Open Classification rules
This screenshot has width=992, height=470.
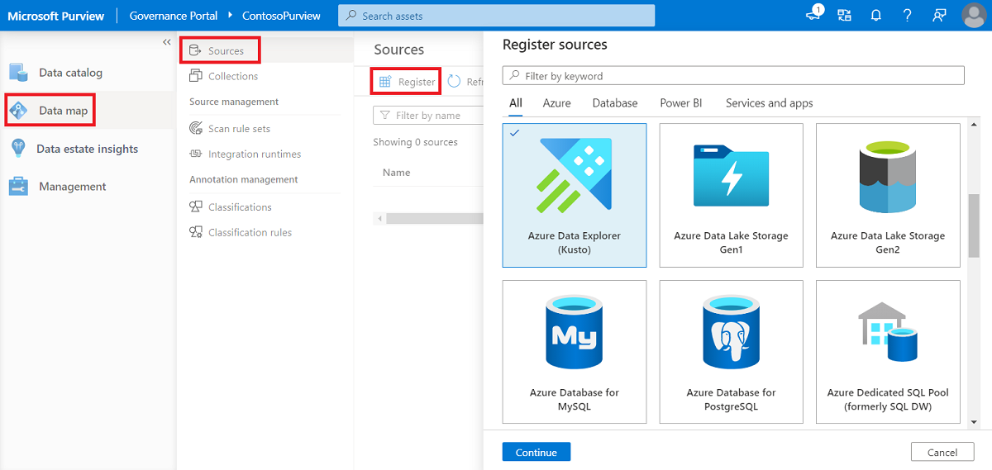coord(250,233)
